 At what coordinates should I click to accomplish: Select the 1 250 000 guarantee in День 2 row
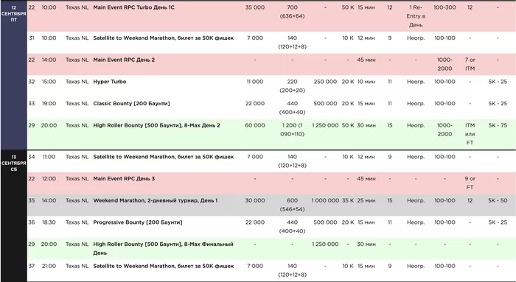325,125
